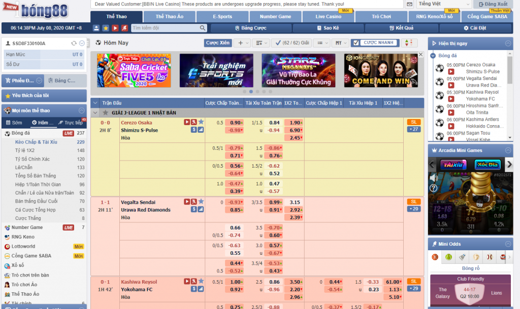Open statistics chart icon for Kashiwa Reysol match
Image resolution: width=520 pixels, height=309 pixels.
click(201, 289)
